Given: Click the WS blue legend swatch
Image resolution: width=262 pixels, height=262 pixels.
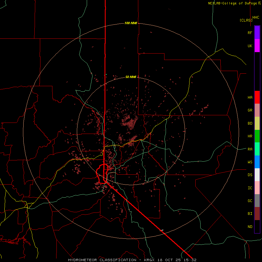Looking at the screenshot, I should [257, 162].
